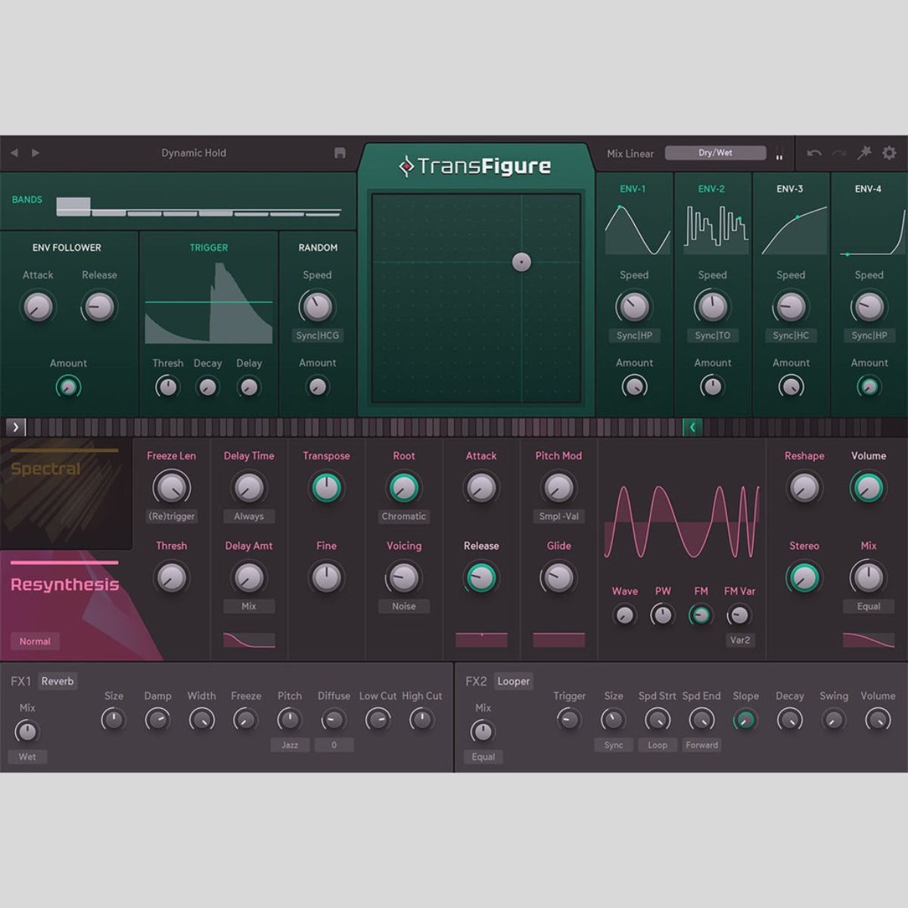The height and width of the screenshot is (908, 908).
Task: Click the Resynthesis Volume knob
Action: (868, 488)
